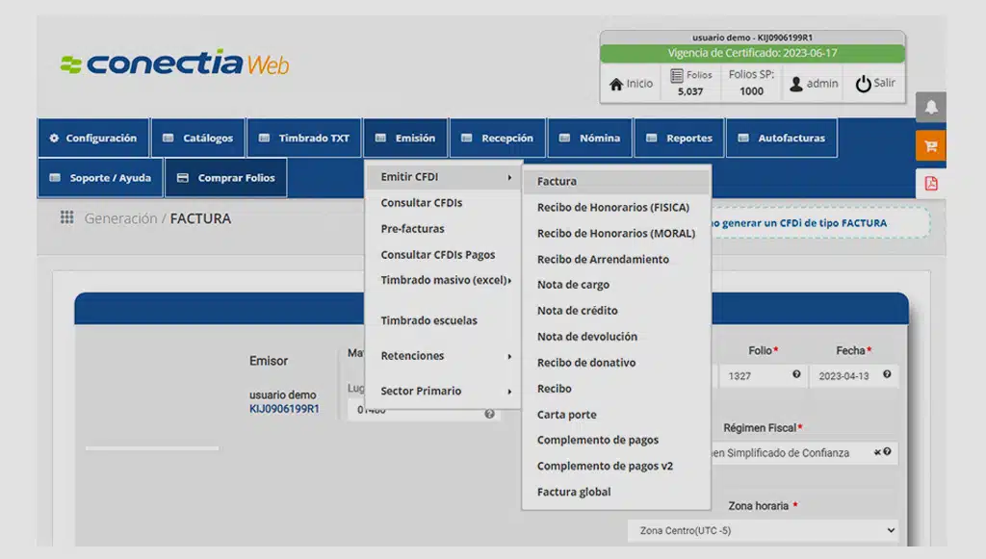Select Complemento de pagos v2
The width and height of the screenshot is (986, 559).
(605, 467)
